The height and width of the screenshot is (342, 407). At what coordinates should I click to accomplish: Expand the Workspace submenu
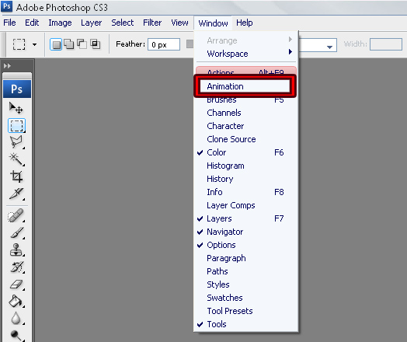click(246, 54)
